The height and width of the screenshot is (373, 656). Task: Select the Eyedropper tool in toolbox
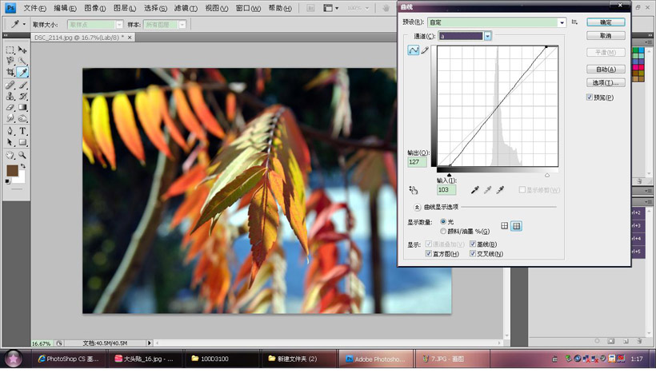[22, 72]
